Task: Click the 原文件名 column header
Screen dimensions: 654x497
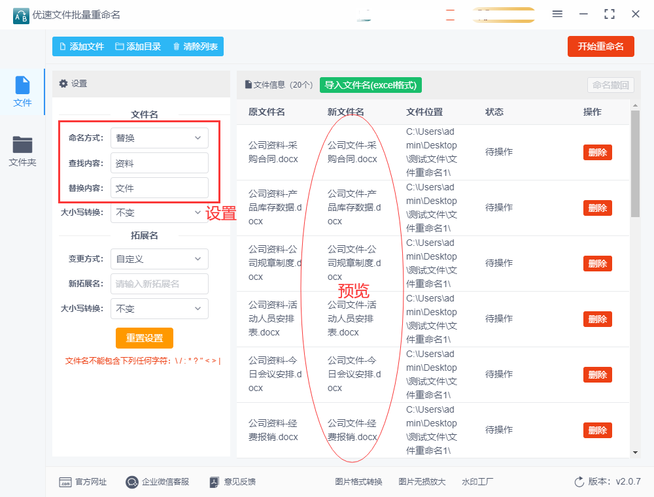Action: click(x=267, y=112)
